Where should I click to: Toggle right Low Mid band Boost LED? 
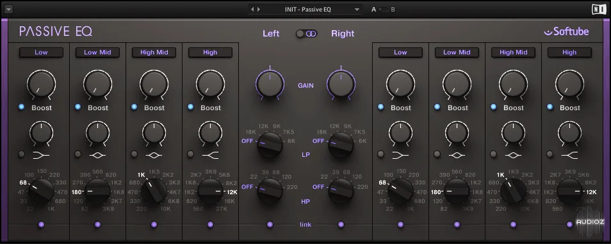[x=437, y=107]
